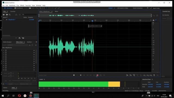This screenshot has height=98, width=174.
Task: Click the Files panel search field
Action: tap(29, 14)
